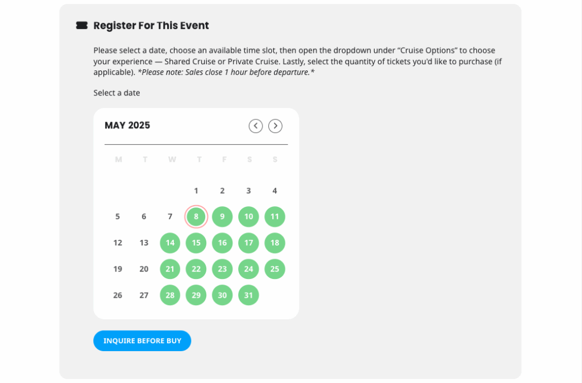Choose May 25 date circle

(x=275, y=269)
